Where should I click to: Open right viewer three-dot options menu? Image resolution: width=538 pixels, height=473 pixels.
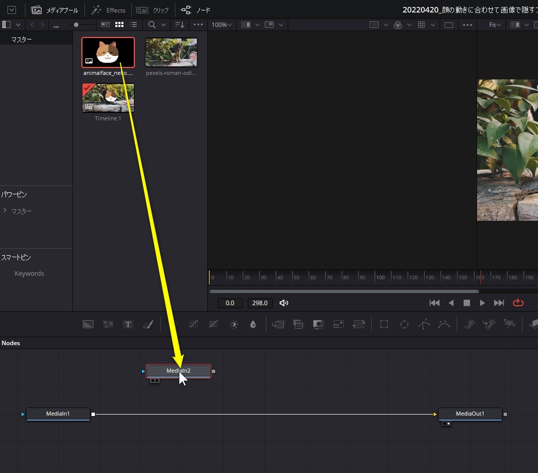coord(468,24)
